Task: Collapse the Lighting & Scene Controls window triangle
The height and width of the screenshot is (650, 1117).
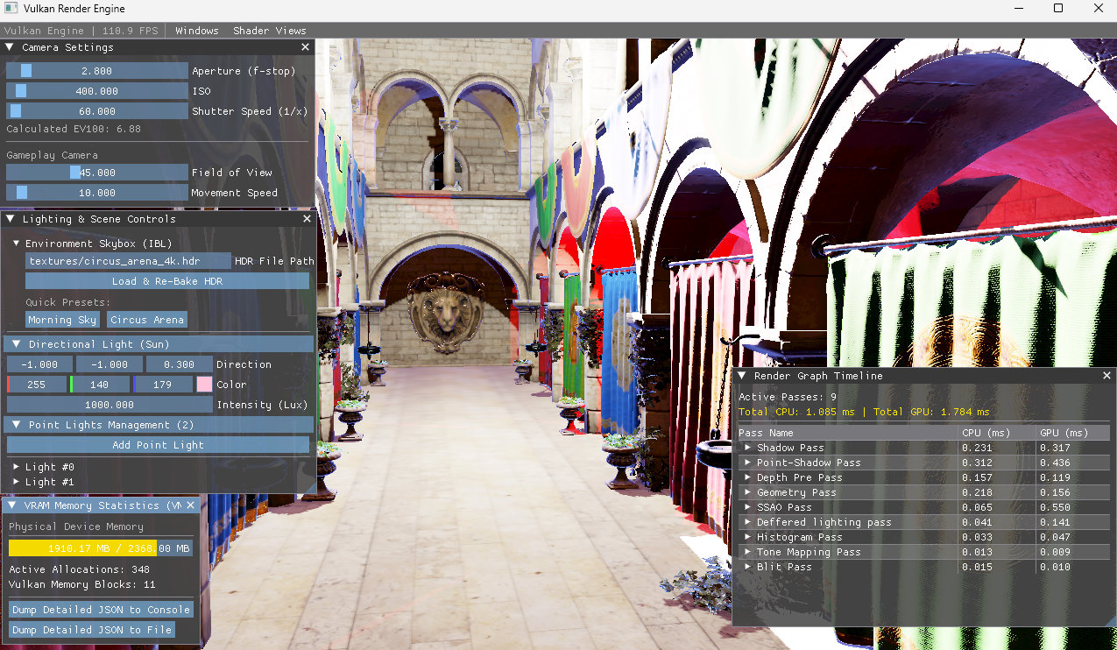Action: 10,219
